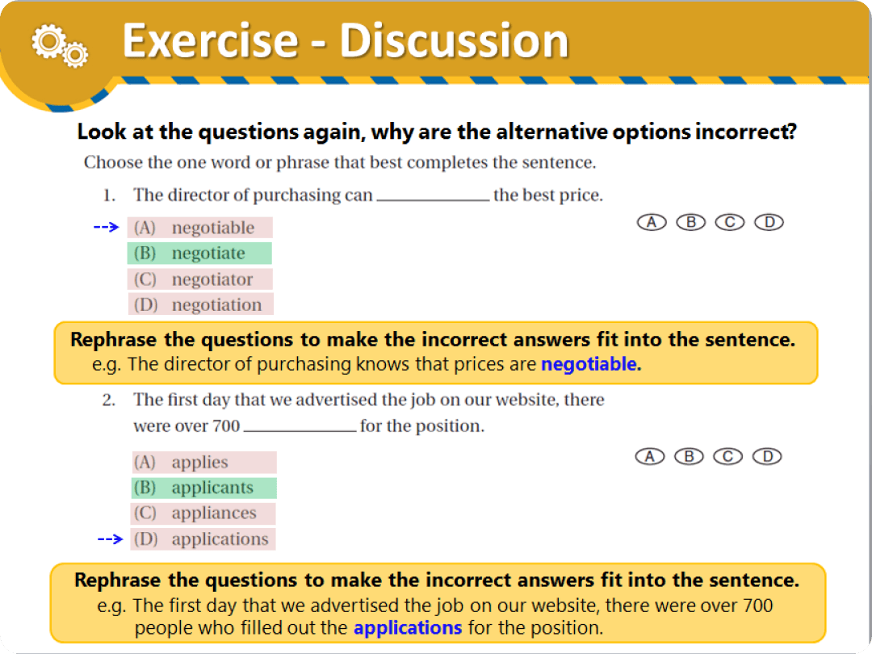The height and width of the screenshot is (654, 872).
Task: Choose the green option (B) applicants
Action: [204, 488]
